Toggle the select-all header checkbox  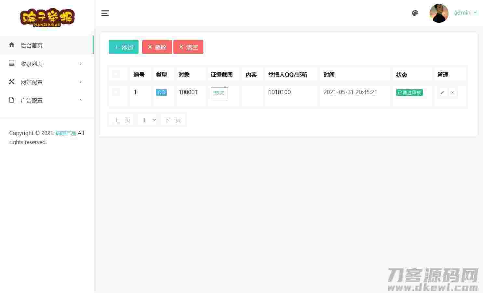pyautogui.click(x=116, y=74)
